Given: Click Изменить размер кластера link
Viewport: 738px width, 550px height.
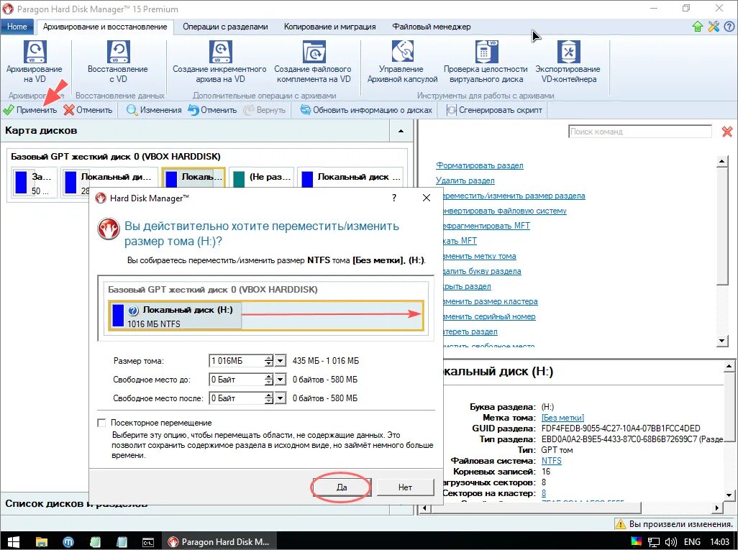Looking at the screenshot, I should pos(490,301).
